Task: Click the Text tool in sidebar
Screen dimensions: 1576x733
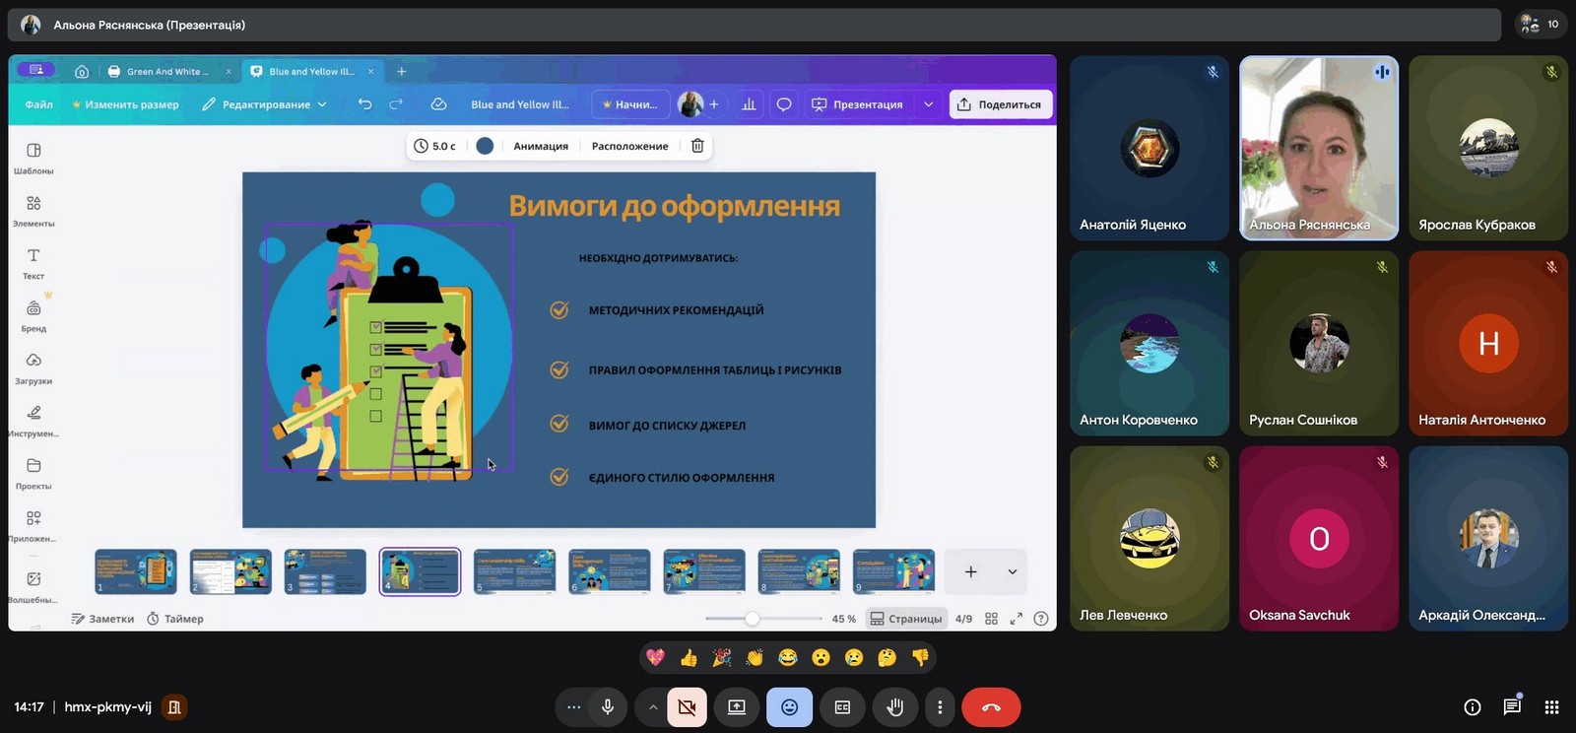Action: 33,262
